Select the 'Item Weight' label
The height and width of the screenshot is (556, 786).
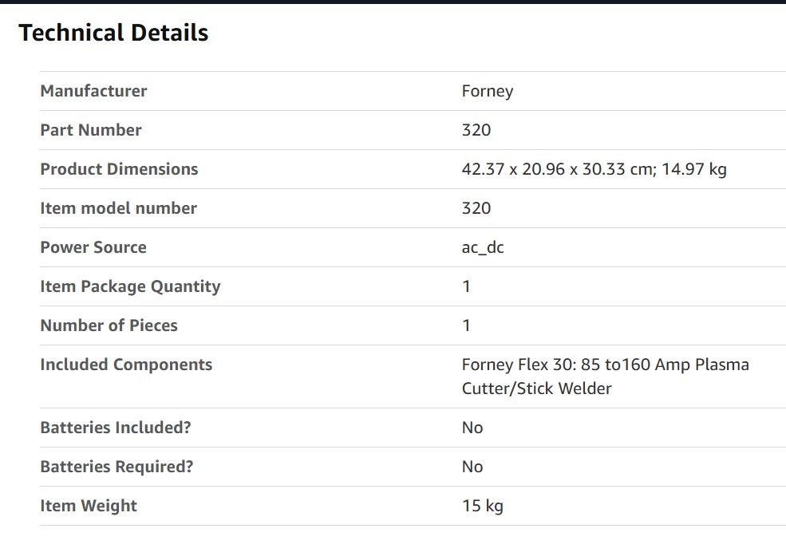[x=89, y=506]
